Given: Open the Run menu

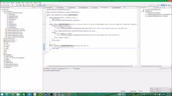Looking at the screenshot, I should (31, 3).
